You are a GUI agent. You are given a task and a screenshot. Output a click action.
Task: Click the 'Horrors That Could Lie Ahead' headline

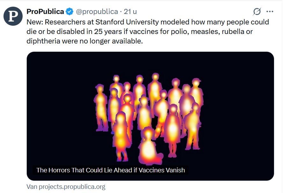[x=110, y=170]
